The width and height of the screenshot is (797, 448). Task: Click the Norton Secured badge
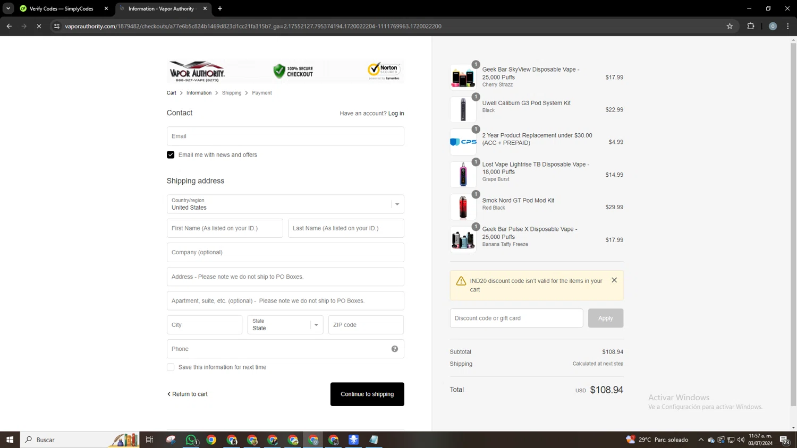(384, 71)
